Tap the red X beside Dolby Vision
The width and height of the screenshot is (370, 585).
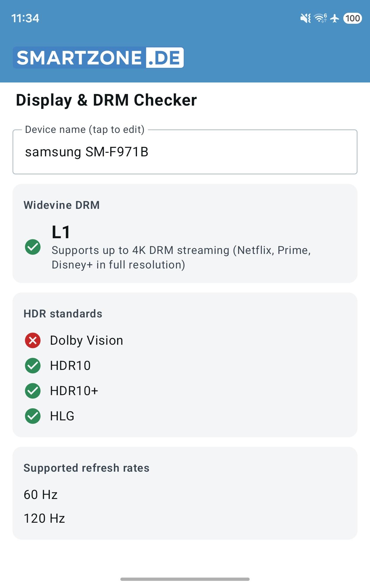pos(33,340)
